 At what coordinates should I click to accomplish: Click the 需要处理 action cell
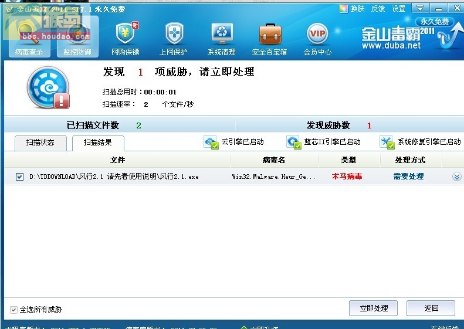[x=408, y=177]
